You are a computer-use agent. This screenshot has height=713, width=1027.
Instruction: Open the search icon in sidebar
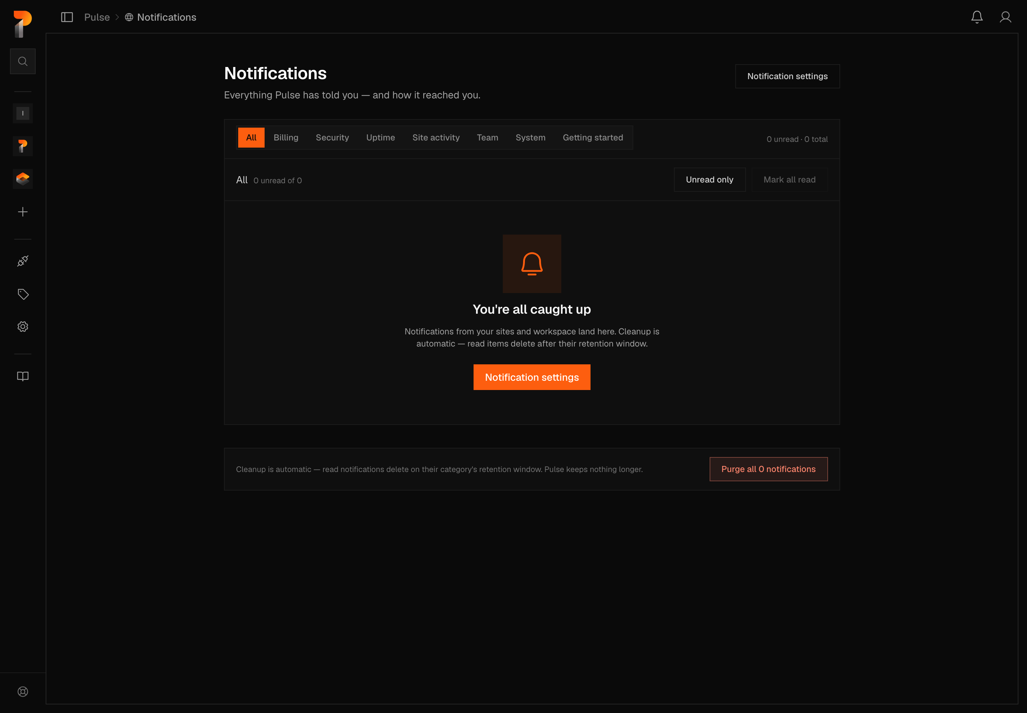23,61
